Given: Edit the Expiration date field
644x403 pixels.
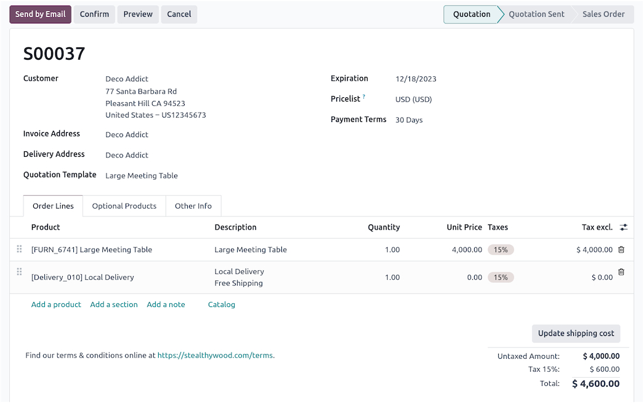Looking at the screenshot, I should (x=416, y=78).
